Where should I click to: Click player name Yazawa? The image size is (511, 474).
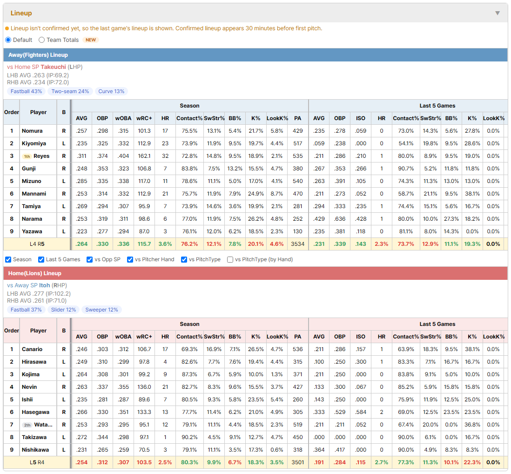[x=32, y=231]
